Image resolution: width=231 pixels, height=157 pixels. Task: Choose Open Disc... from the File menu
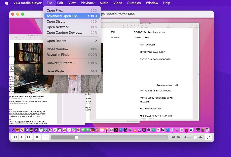click(x=72, y=22)
